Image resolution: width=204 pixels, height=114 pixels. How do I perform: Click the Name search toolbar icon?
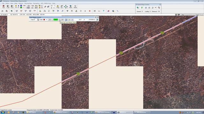[75, 7]
